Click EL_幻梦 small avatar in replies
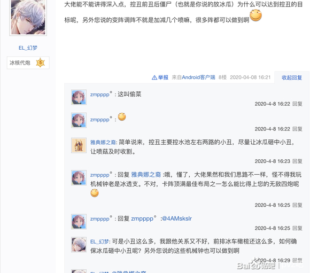The height and width of the screenshot is (273, 310). pos(79,245)
